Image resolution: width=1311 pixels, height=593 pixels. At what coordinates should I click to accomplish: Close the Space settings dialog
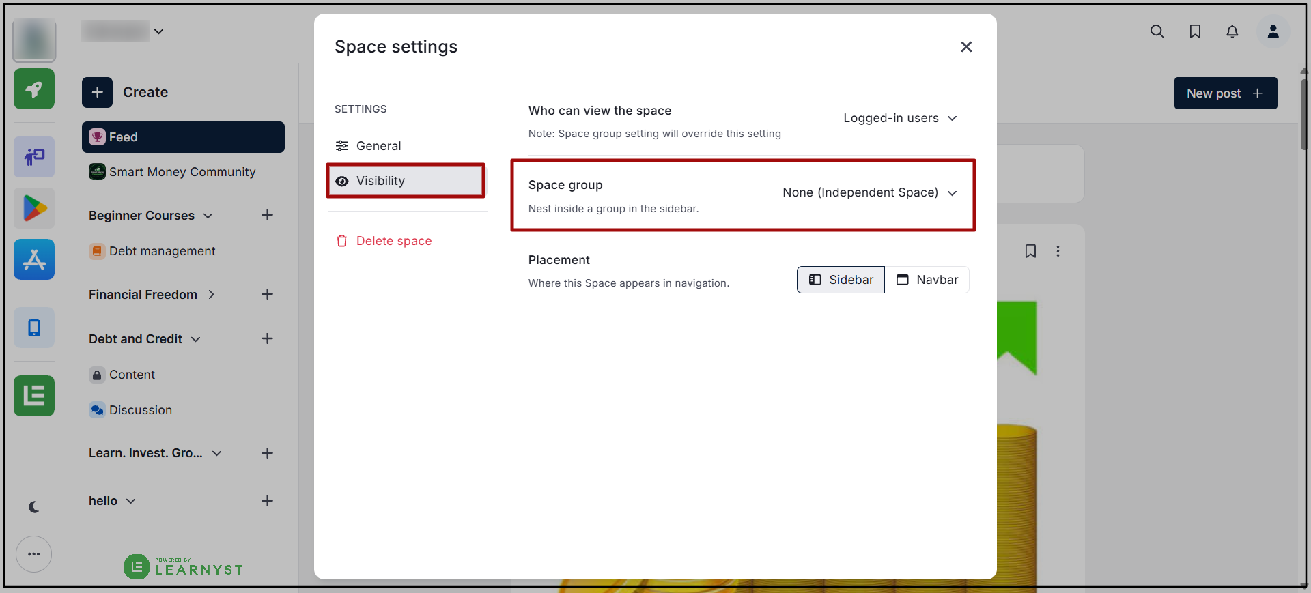pyautogui.click(x=966, y=46)
